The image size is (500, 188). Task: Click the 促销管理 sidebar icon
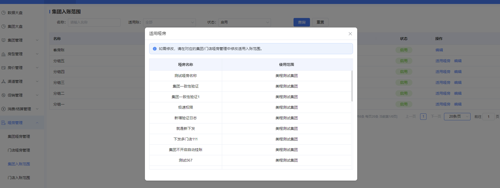pyautogui.click(x=3, y=95)
